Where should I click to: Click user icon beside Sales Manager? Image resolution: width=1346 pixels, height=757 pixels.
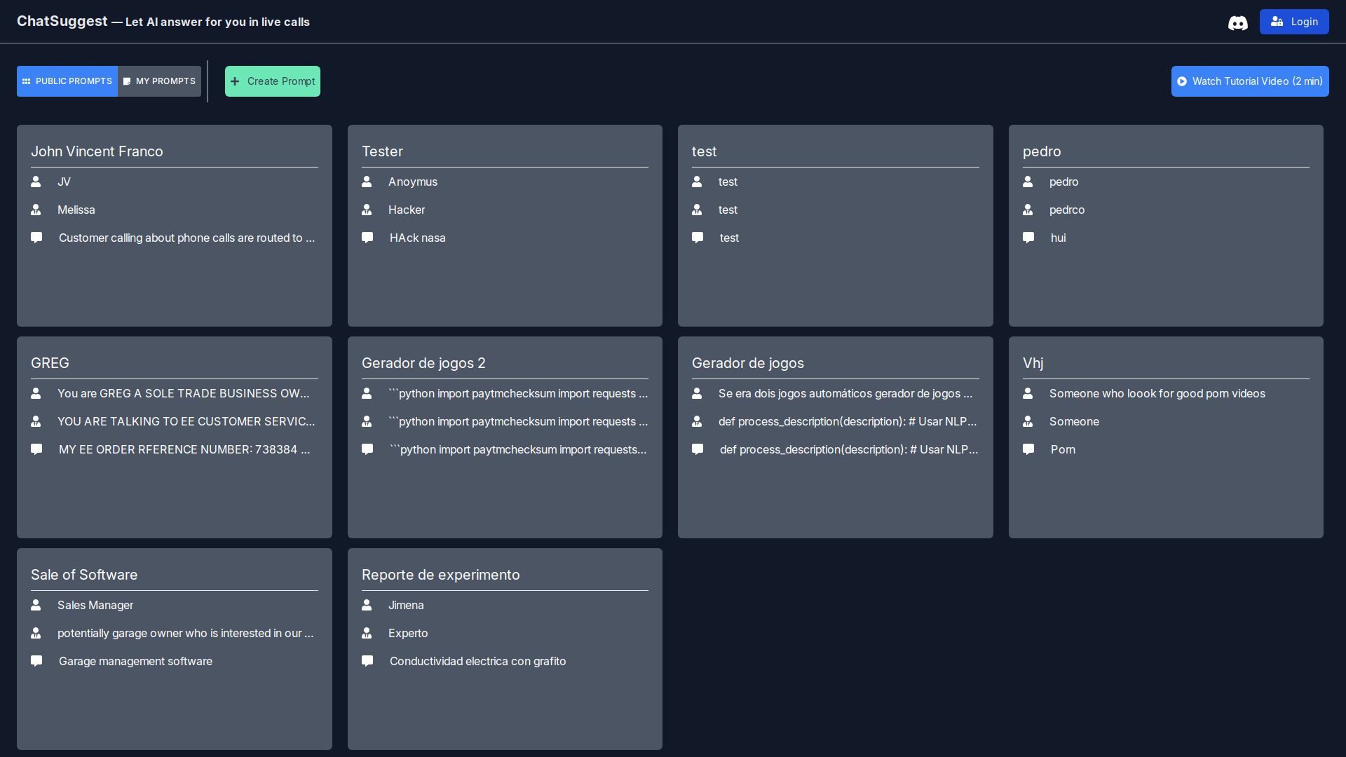36,605
